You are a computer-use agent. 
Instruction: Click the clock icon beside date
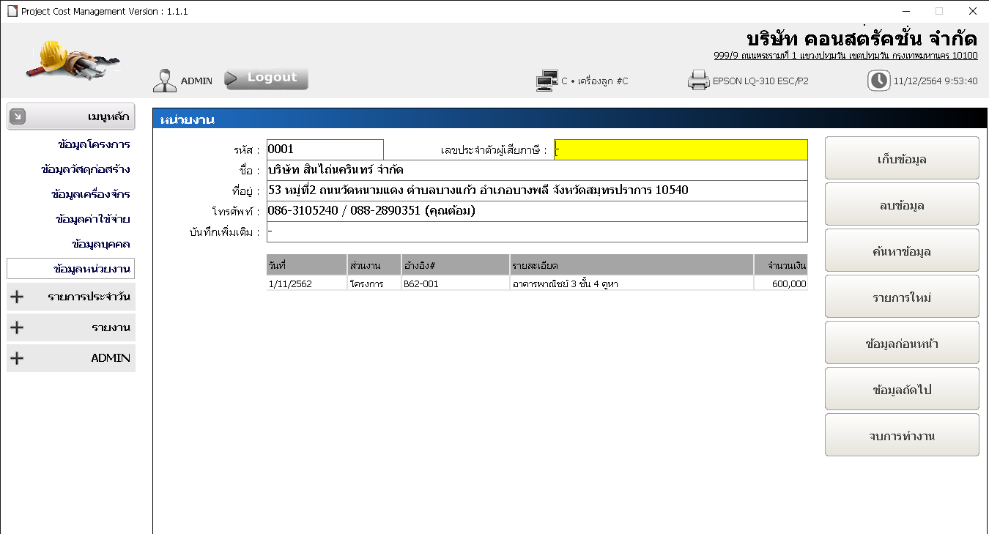(x=878, y=81)
